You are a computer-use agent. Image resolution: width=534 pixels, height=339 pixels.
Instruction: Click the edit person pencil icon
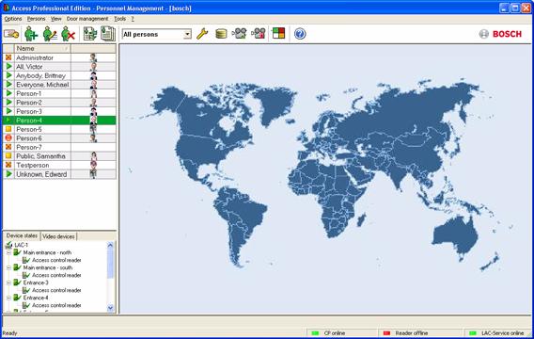tap(50, 34)
